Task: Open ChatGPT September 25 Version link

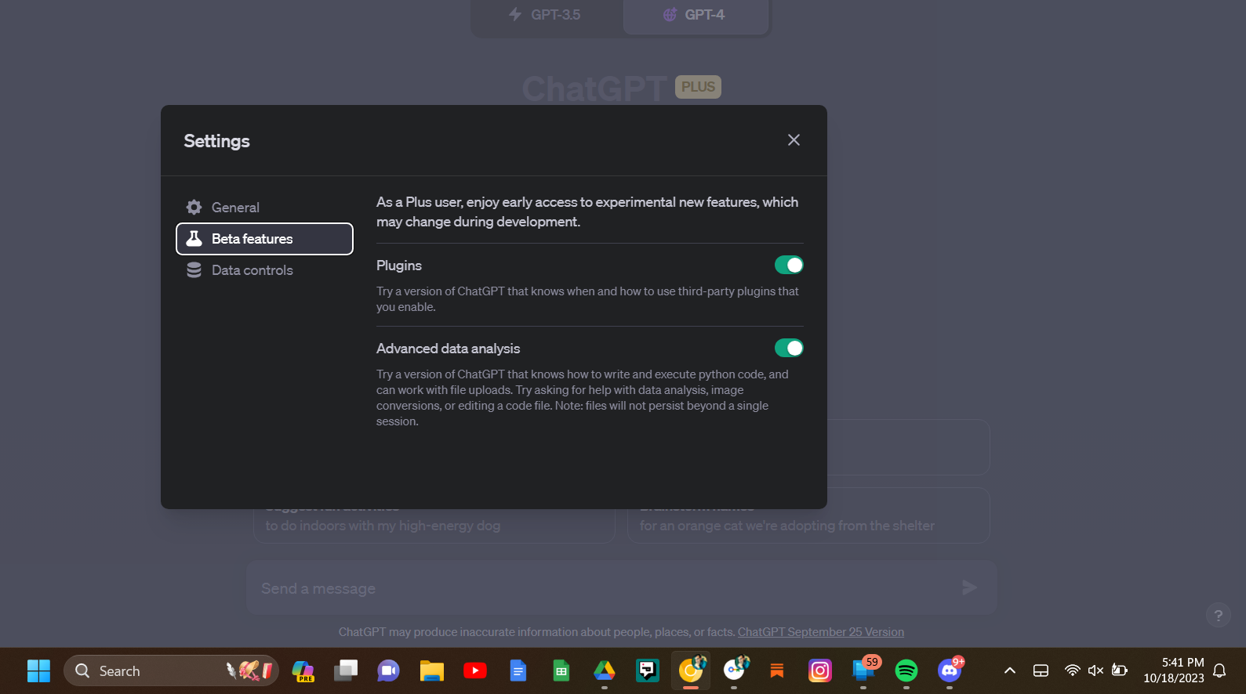Action: 821,632
